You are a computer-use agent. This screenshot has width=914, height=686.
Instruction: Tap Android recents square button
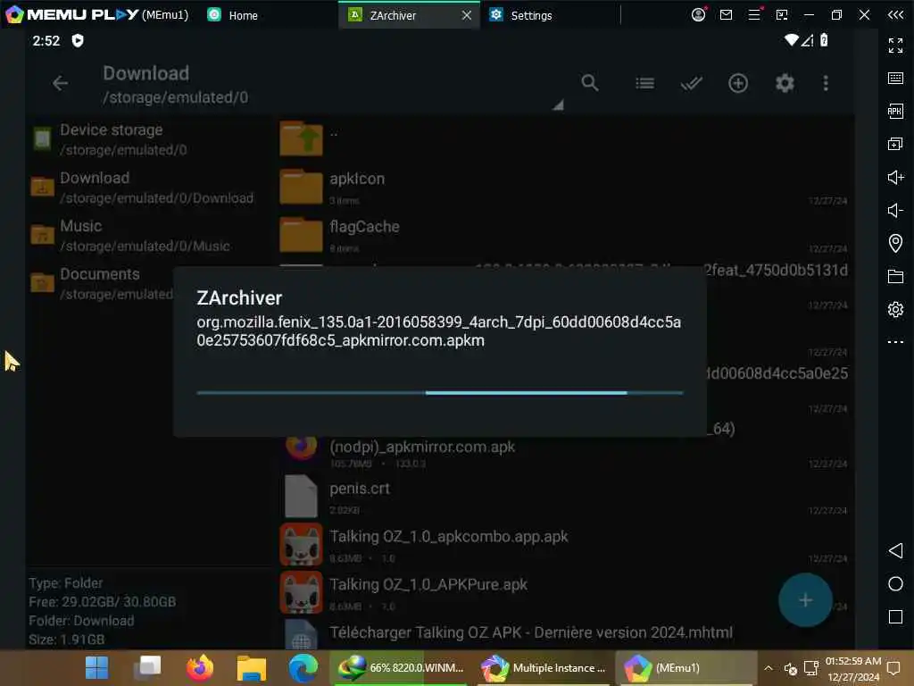pos(895,617)
